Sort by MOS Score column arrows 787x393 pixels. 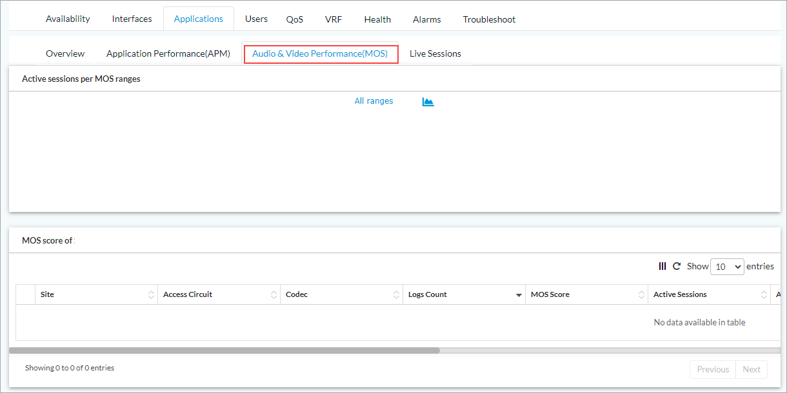pos(642,294)
